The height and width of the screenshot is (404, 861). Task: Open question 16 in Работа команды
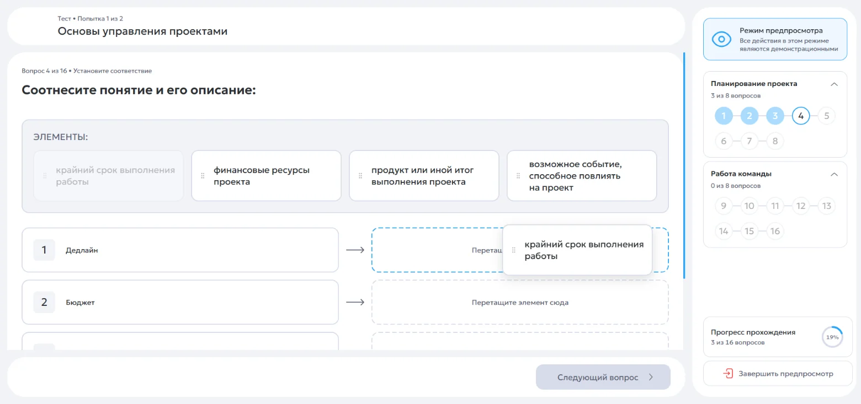click(x=775, y=231)
